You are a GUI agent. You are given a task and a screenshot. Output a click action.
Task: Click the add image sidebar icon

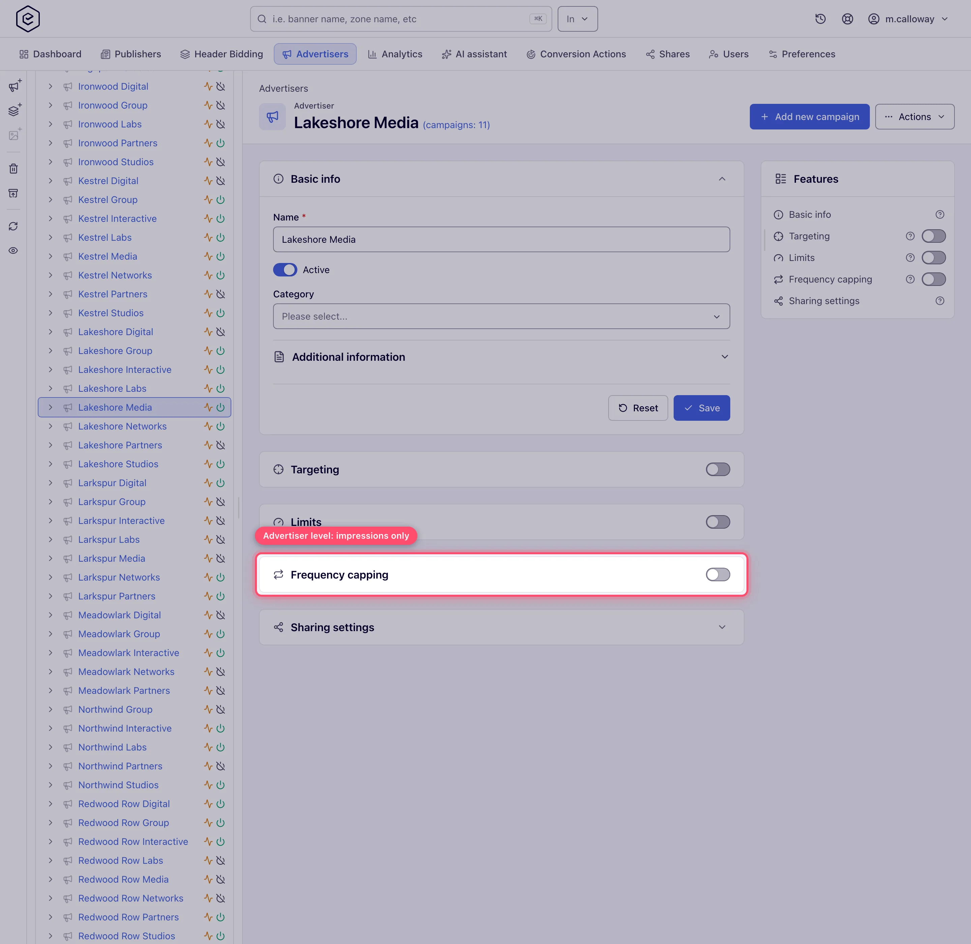(14, 135)
